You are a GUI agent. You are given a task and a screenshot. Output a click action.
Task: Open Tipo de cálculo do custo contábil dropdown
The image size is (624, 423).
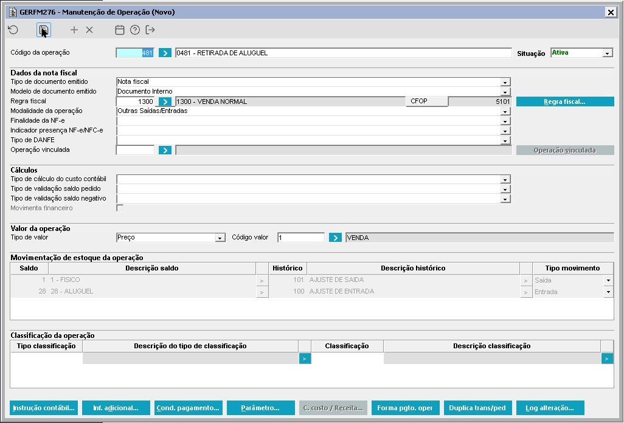[505, 180]
